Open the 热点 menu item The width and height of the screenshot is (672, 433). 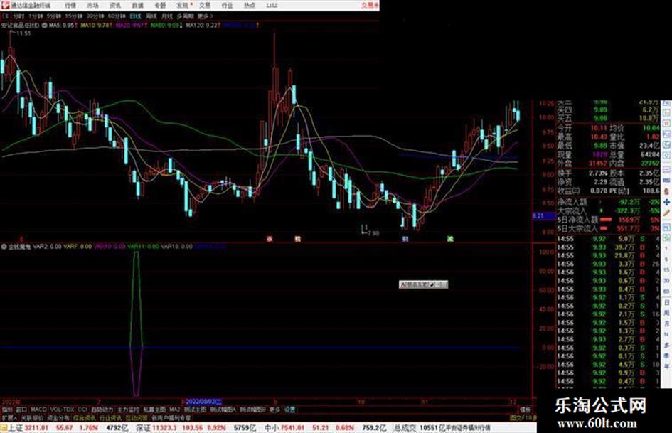point(250,6)
